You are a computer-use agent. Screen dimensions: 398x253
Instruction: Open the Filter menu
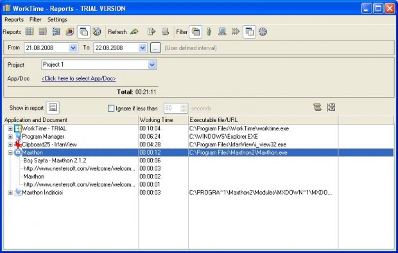(35, 19)
